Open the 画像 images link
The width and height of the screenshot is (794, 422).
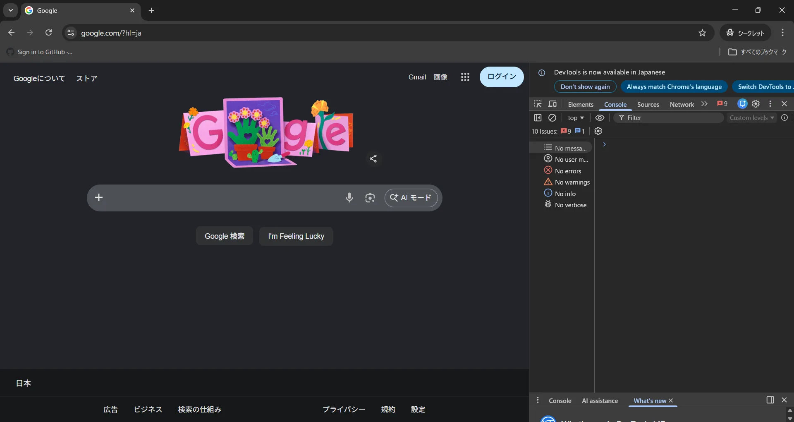tap(440, 77)
